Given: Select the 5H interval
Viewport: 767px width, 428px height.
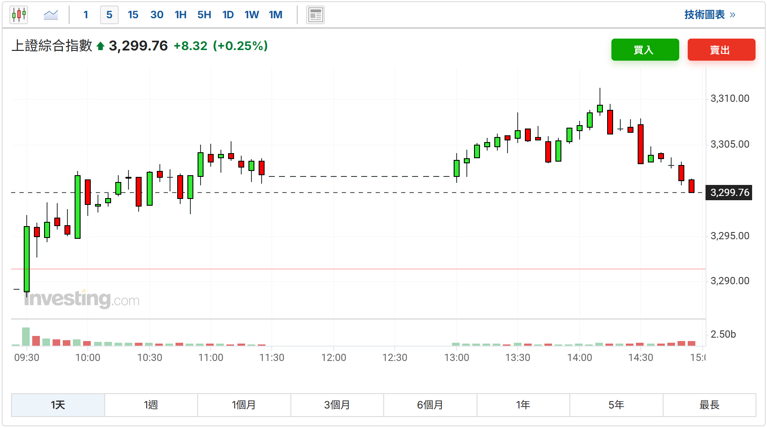Looking at the screenshot, I should click(x=204, y=15).
